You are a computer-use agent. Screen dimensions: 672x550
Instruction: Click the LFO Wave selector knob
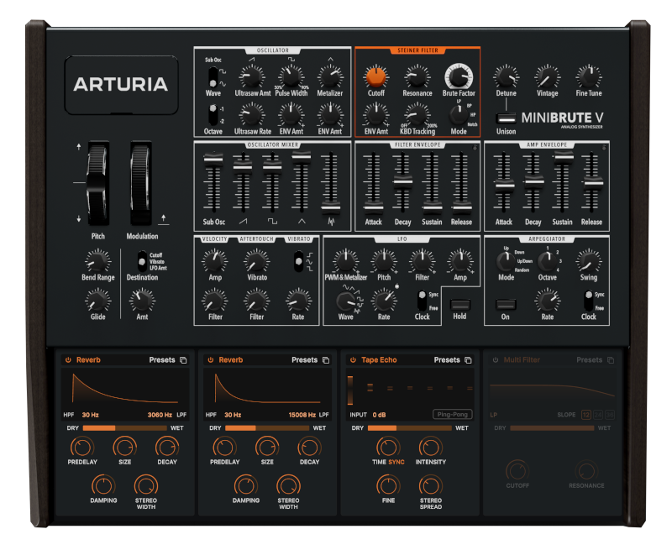[x=345, y=301]
